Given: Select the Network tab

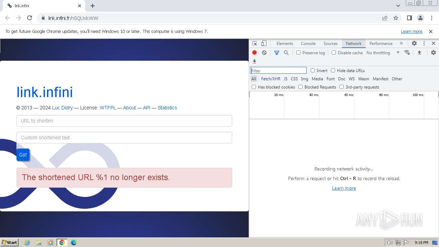Looking at the screenshot, I should click(x=354, y=44).
